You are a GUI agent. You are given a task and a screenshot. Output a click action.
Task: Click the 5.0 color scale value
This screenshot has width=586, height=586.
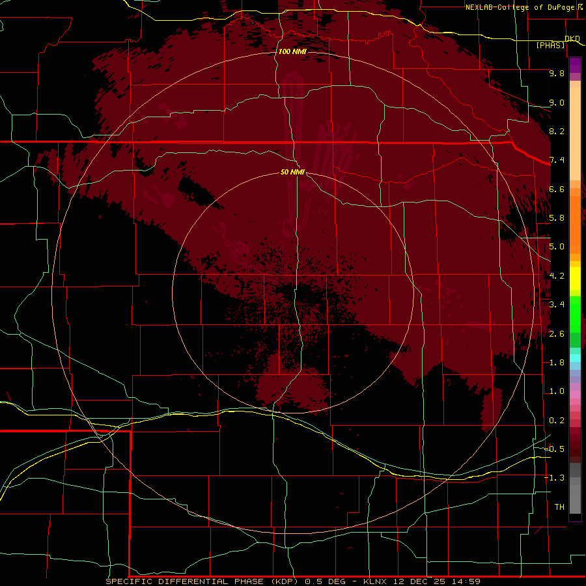point(557,247)
